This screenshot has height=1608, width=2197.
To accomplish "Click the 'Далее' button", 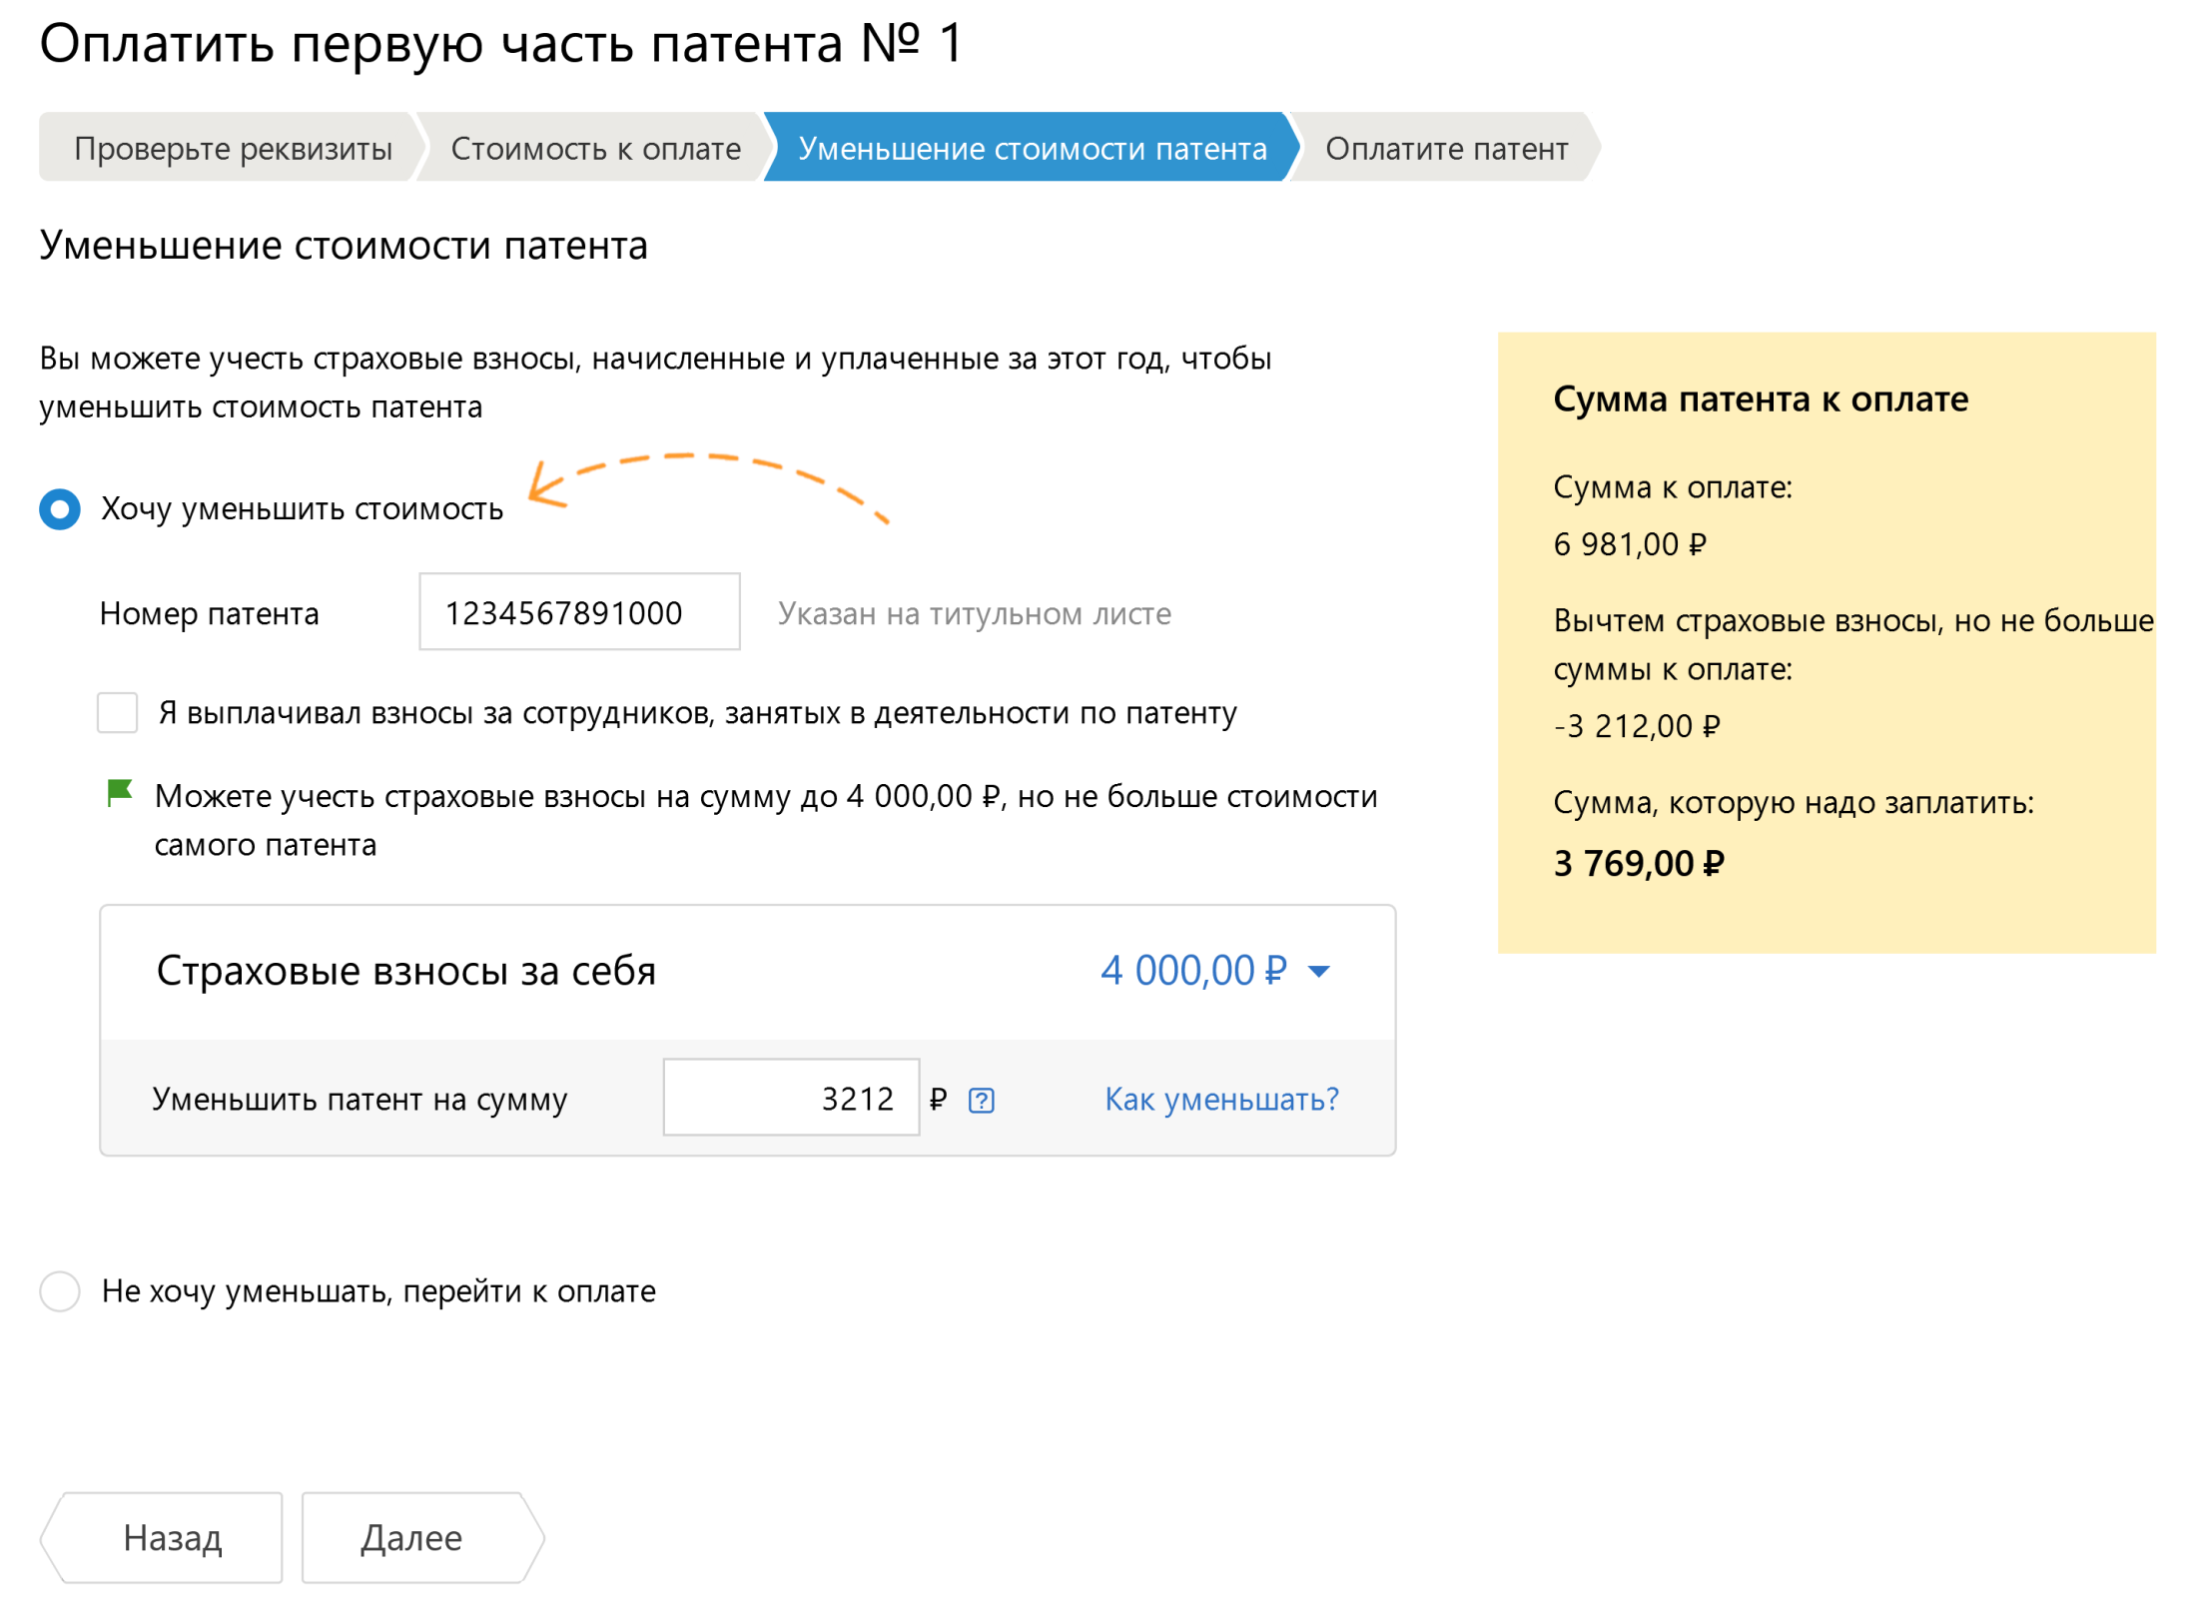I will tap(421, 1536).
